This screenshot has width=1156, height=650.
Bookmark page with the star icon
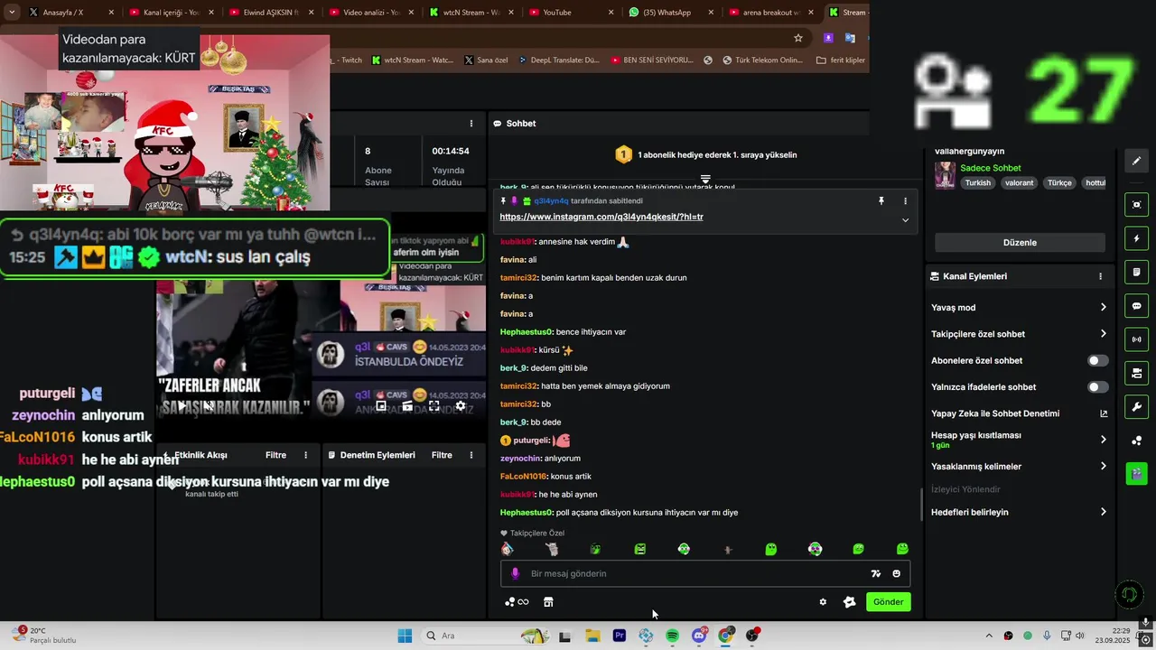[798, 38]
